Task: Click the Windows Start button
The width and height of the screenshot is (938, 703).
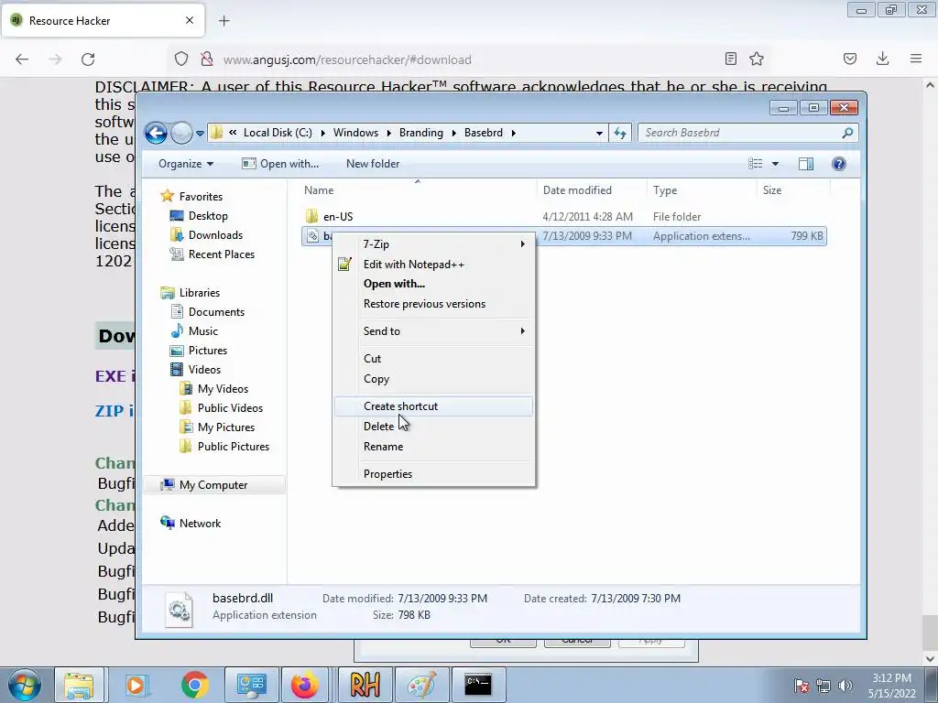Action: pos(25,685)
